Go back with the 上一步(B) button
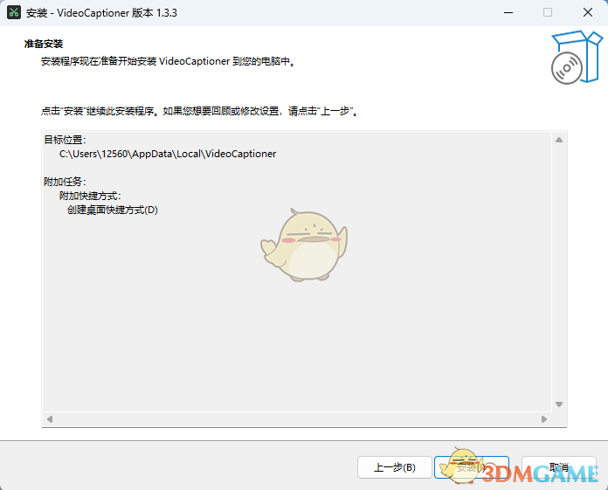This screenshot has width=608, height=490. pos(393,467)
